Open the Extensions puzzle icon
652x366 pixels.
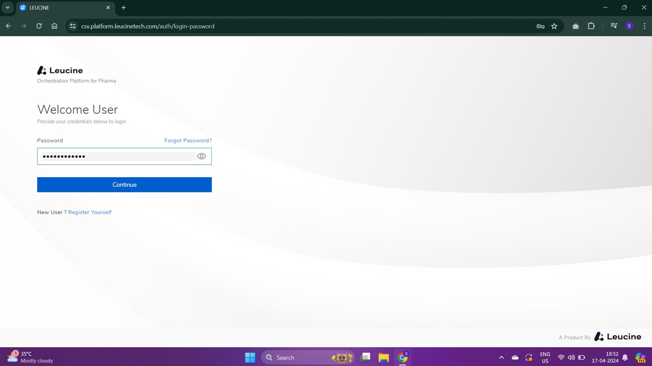coord(591,26)
